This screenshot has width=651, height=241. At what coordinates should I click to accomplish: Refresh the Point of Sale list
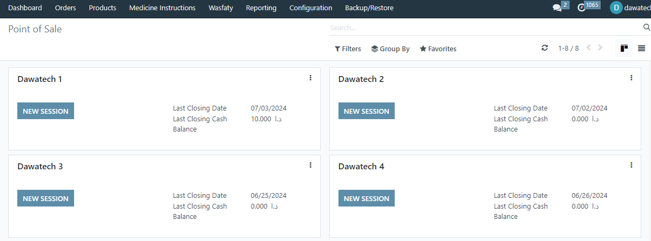(544, 48)
